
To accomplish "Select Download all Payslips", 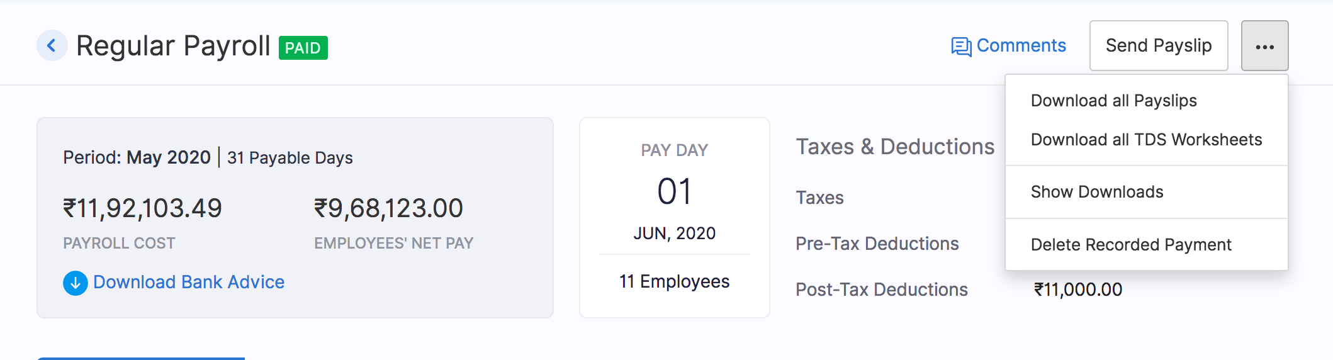I will click(1113, 101).
